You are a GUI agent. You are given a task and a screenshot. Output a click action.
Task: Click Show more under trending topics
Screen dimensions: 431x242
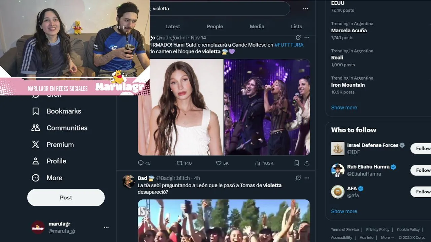[x=344, y=108]
